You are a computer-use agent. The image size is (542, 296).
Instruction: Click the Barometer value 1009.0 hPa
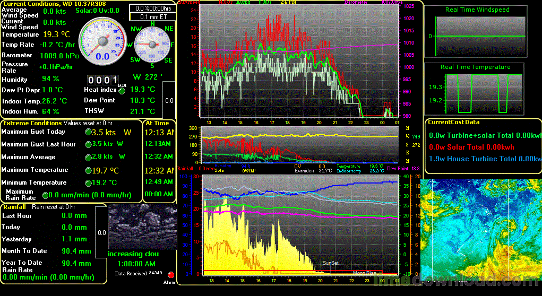pos(59,55)
